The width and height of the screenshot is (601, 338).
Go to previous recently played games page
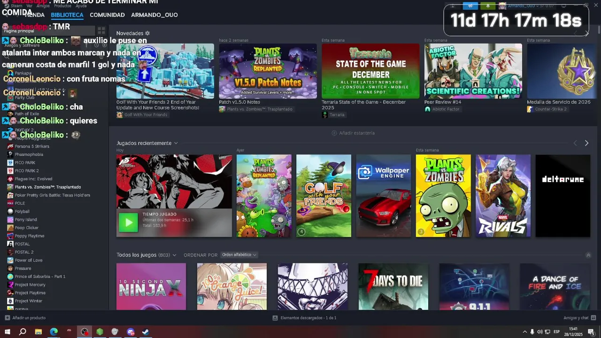click(x=575, y=143)
